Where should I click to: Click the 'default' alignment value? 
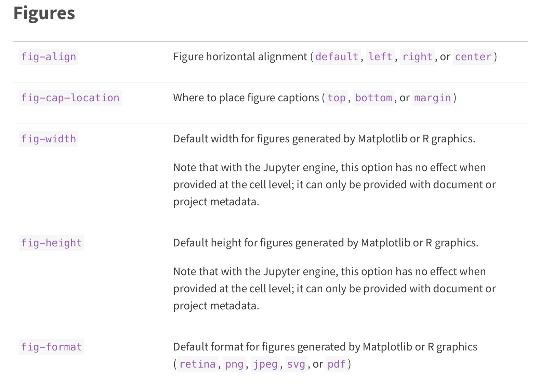click(x=337, y=57)
